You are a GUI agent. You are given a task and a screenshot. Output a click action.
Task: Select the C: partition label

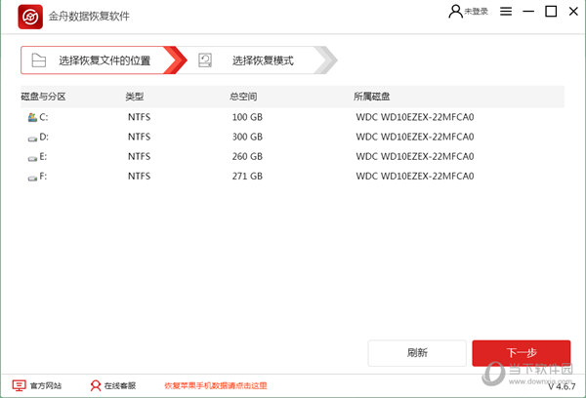pos(44,117)
